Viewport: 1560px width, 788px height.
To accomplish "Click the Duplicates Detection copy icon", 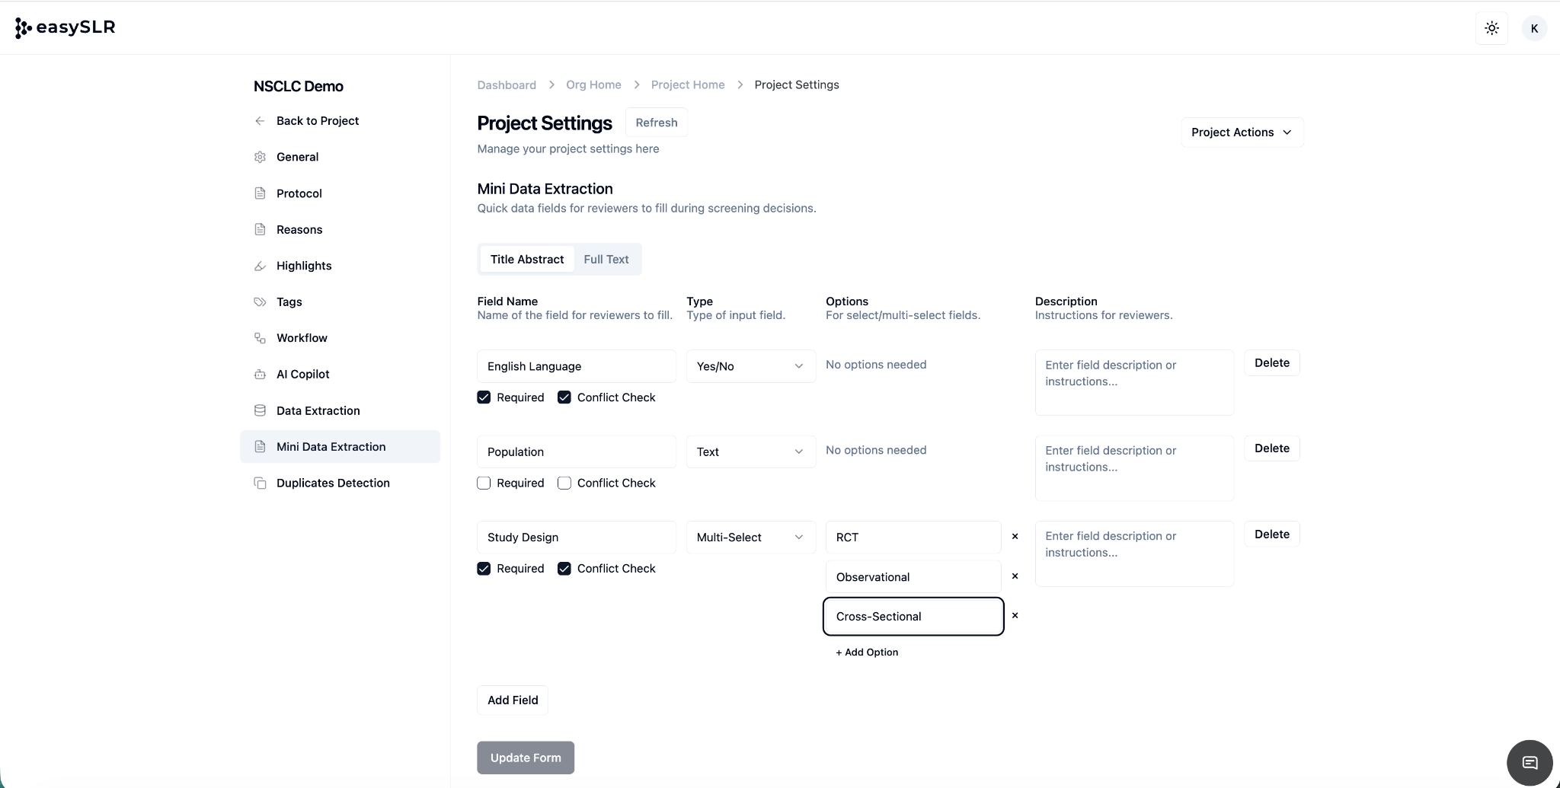I will 260,483.
